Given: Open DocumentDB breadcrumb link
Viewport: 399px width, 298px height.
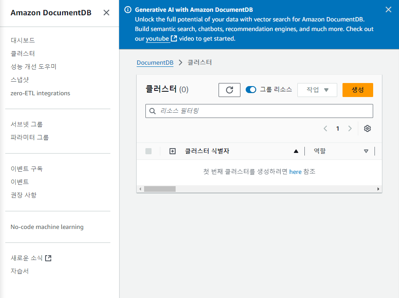Looking at the screenshot, I should pyautogui.click(x=155, y=62).
